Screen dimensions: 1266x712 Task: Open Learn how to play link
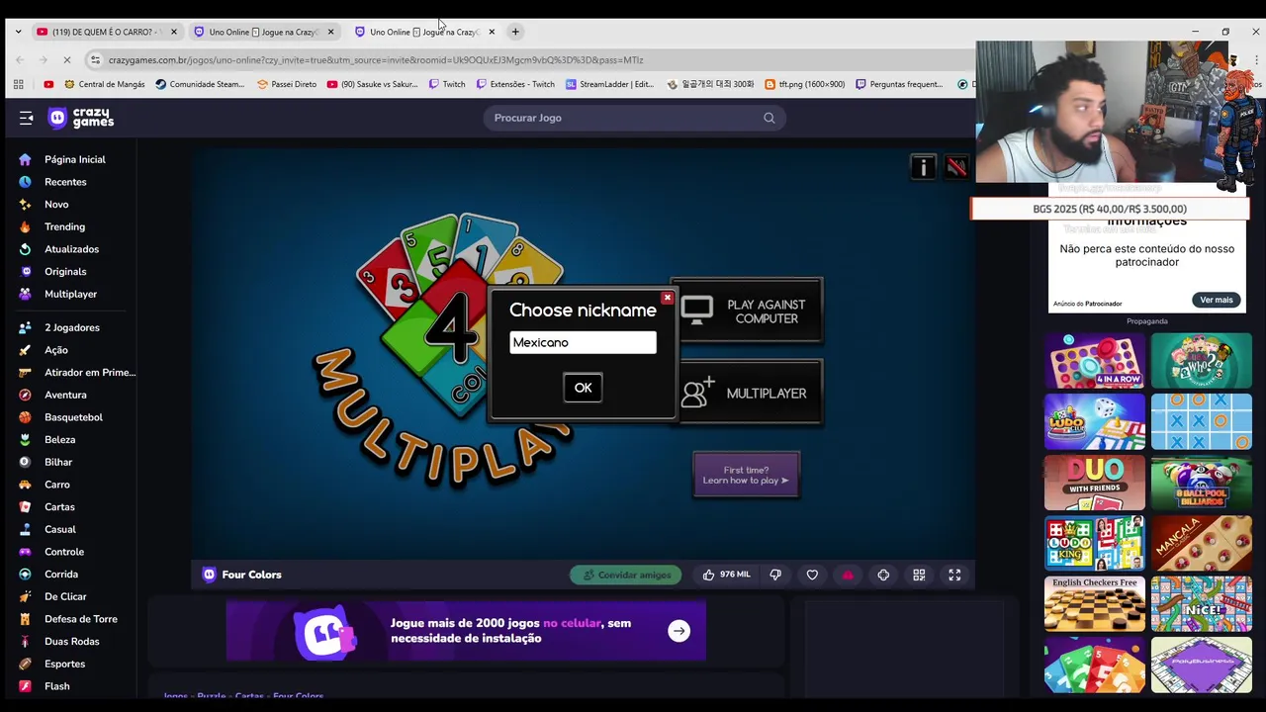[746, 476]
